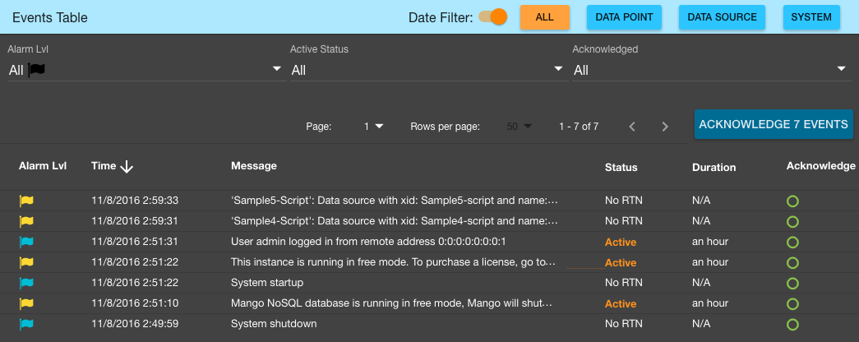Click timestamp 11/8/2016 2:59:33
This screenshot has width=859, height=342.
click(135, 201)
